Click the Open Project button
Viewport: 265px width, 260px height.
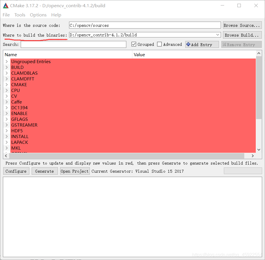click(x=75, y=171)
